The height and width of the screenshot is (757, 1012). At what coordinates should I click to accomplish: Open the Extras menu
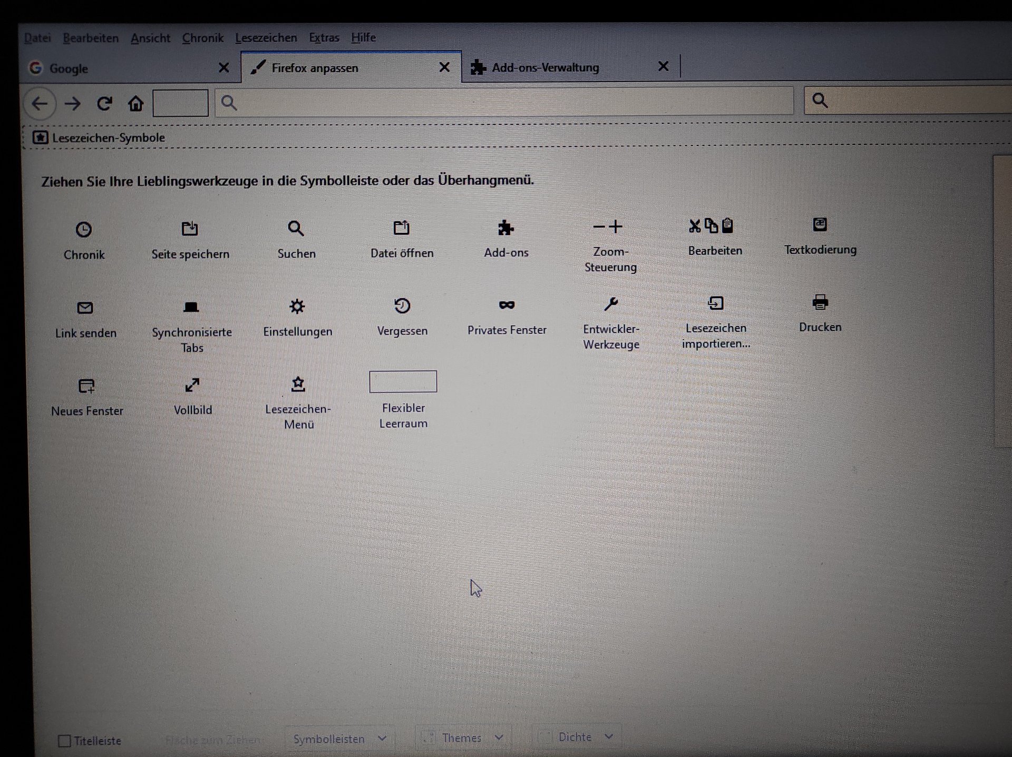[x=324, y=37]
